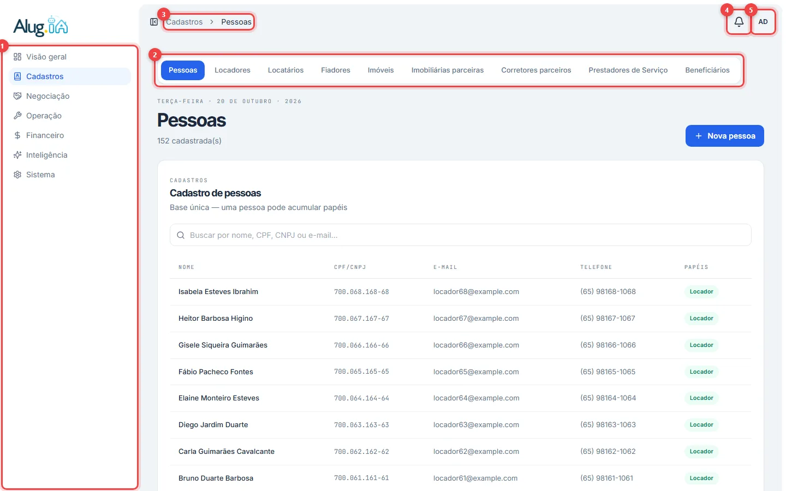Viewport: 786px width, 491px height.
Task: Select Fábio Pacheco Fontes entry
Action: click(461, 372)
